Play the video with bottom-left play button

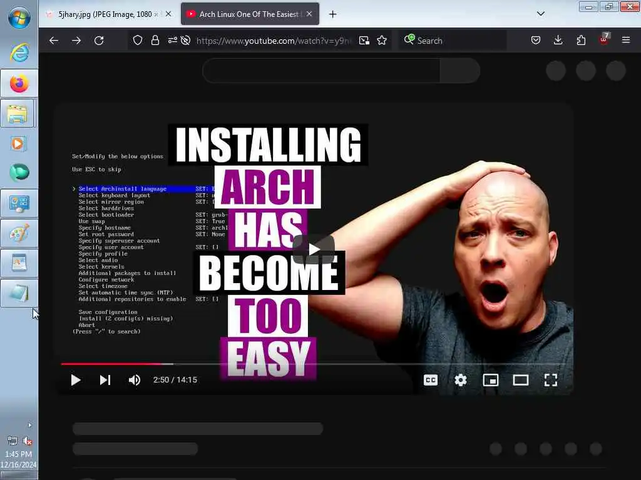pyautogui.click(x=76, y=380)
